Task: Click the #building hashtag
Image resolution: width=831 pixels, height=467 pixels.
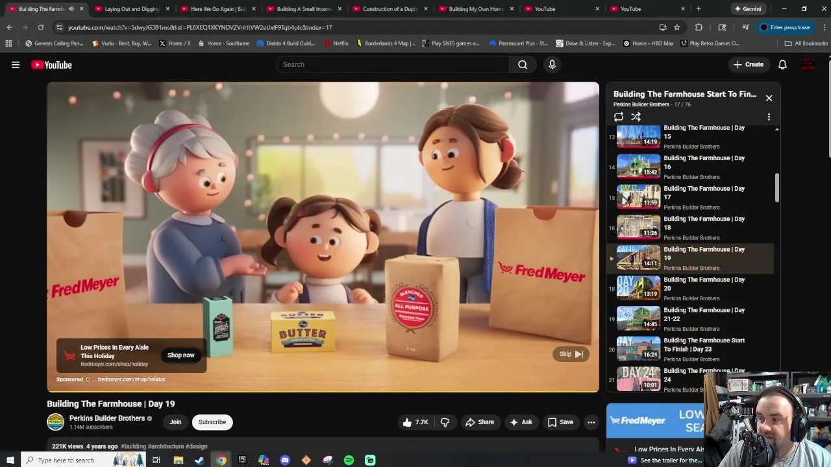Action: (x=134, y=446)
